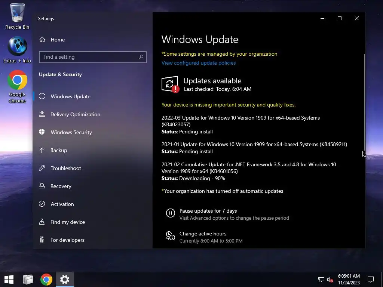Image resolution: width=383 pixels, height=287 pixels.
Task: Click the For developers tools icon
Action: click(x=42, y=240)
